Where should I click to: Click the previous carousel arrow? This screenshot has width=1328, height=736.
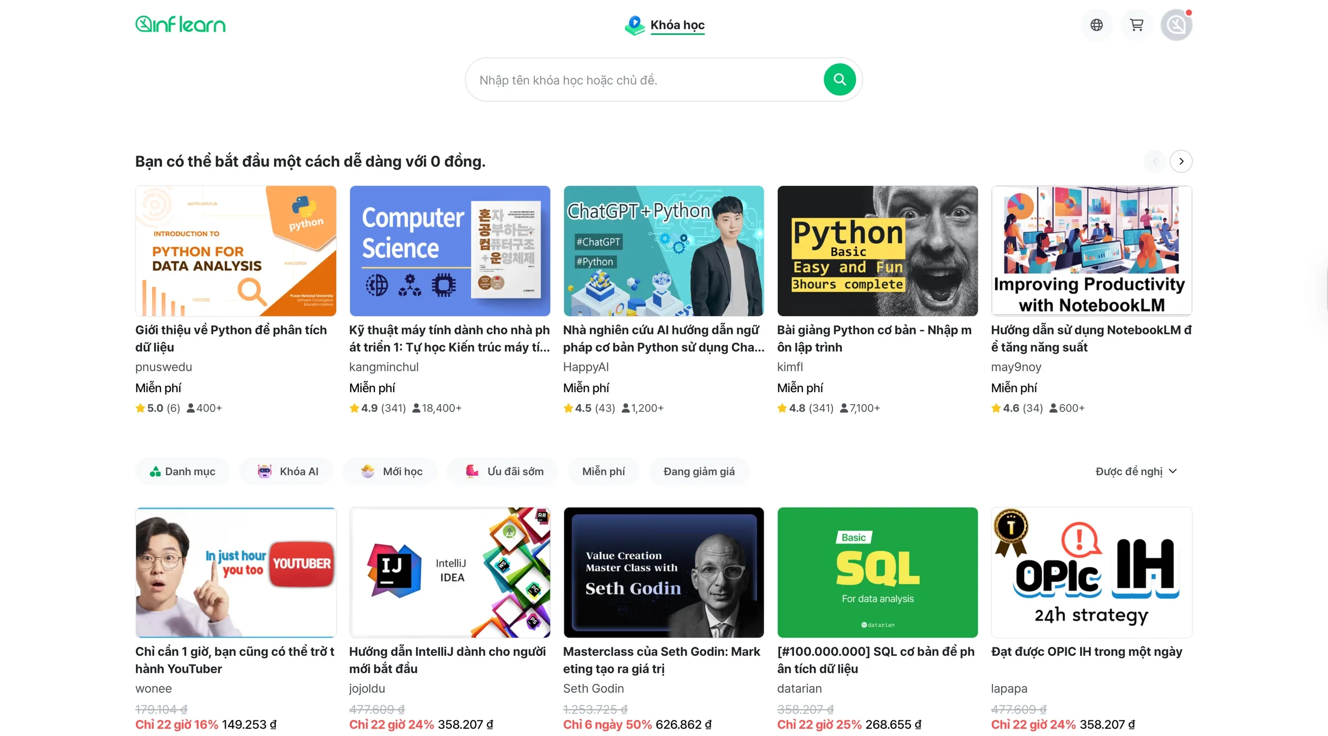[1155, 161]
